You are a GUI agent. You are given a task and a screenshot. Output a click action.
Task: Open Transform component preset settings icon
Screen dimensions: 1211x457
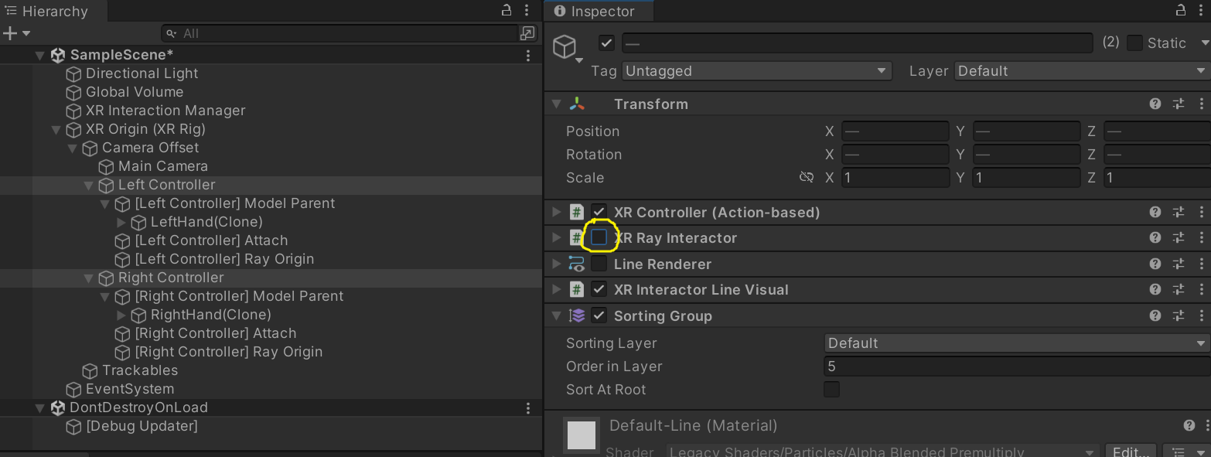1179,104
